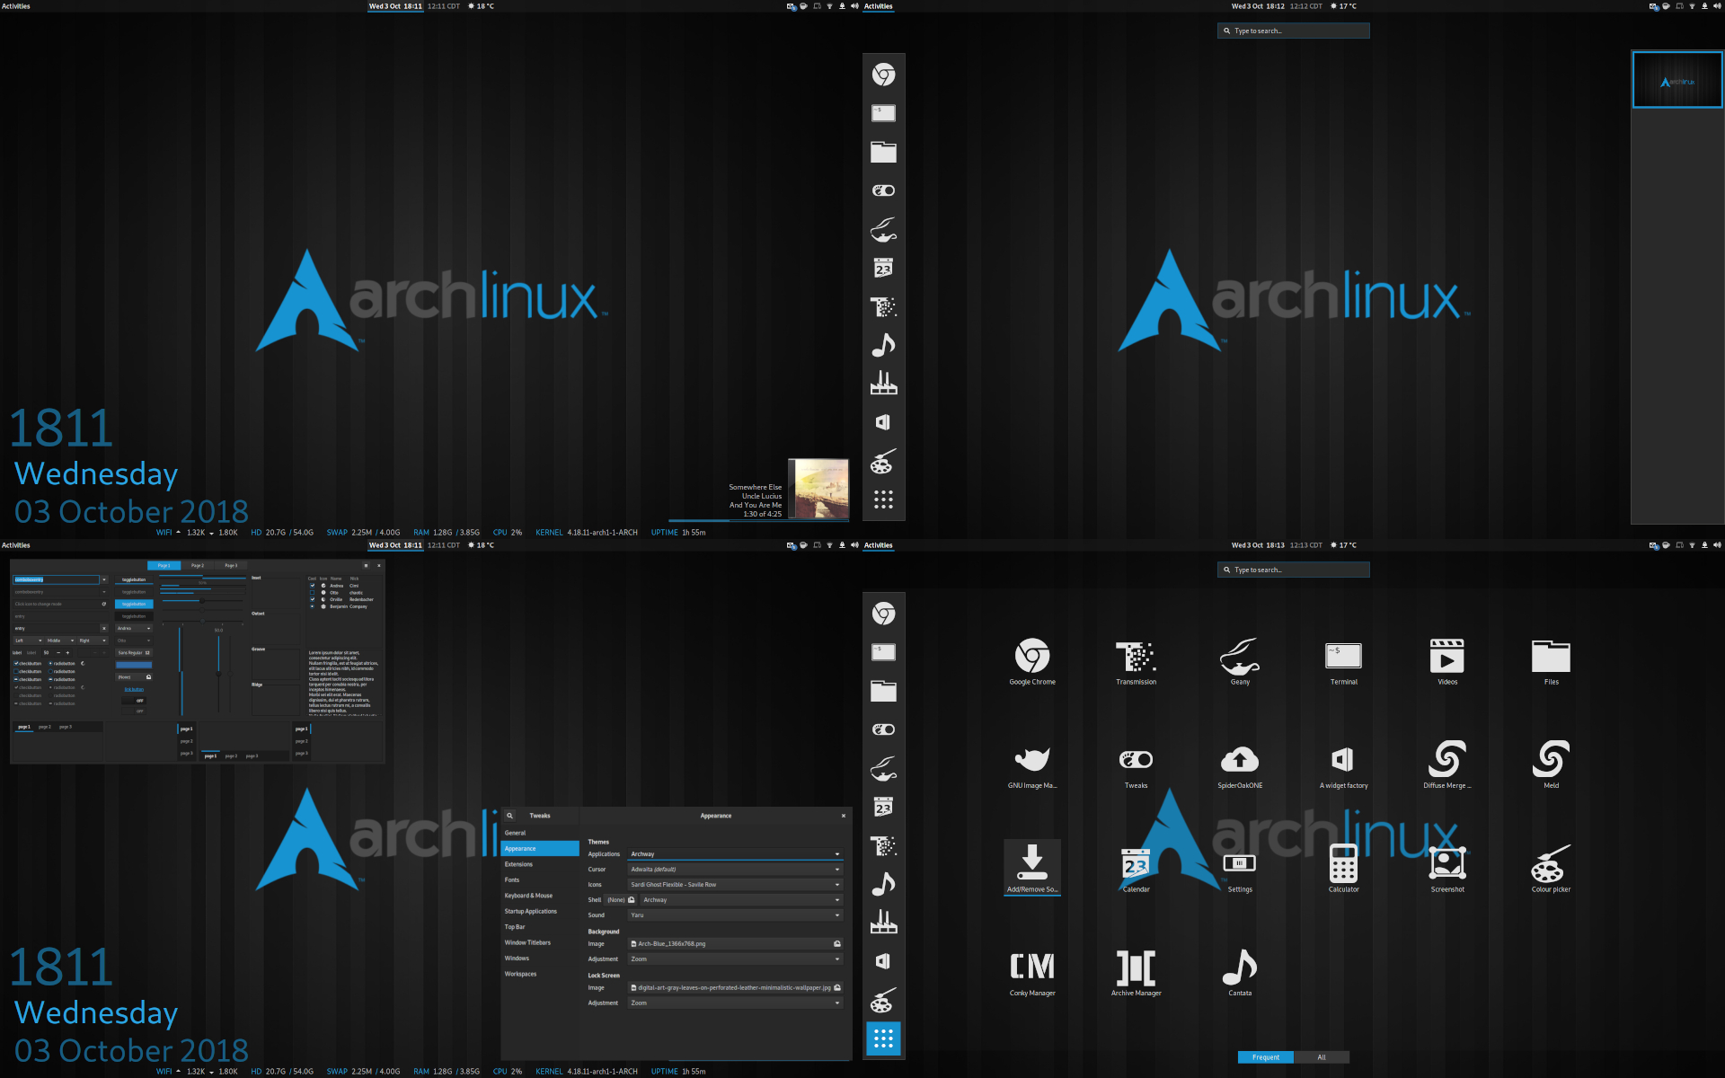The width and height of the screenshot is (1725, 1078).
Task: Click the (None) file chooser in widget factory
Action: pos(134,677)
